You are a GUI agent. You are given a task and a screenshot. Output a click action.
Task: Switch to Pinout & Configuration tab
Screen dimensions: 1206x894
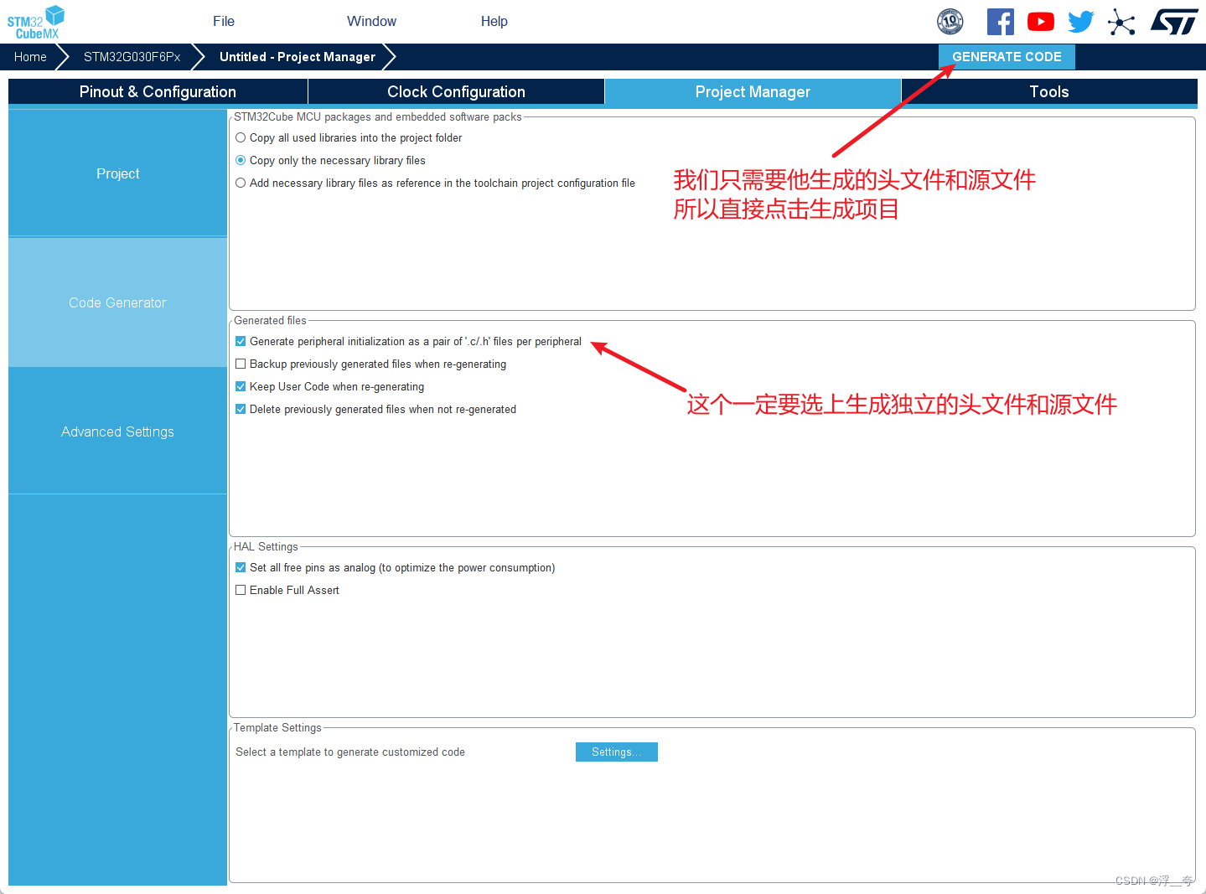(158, 91)
